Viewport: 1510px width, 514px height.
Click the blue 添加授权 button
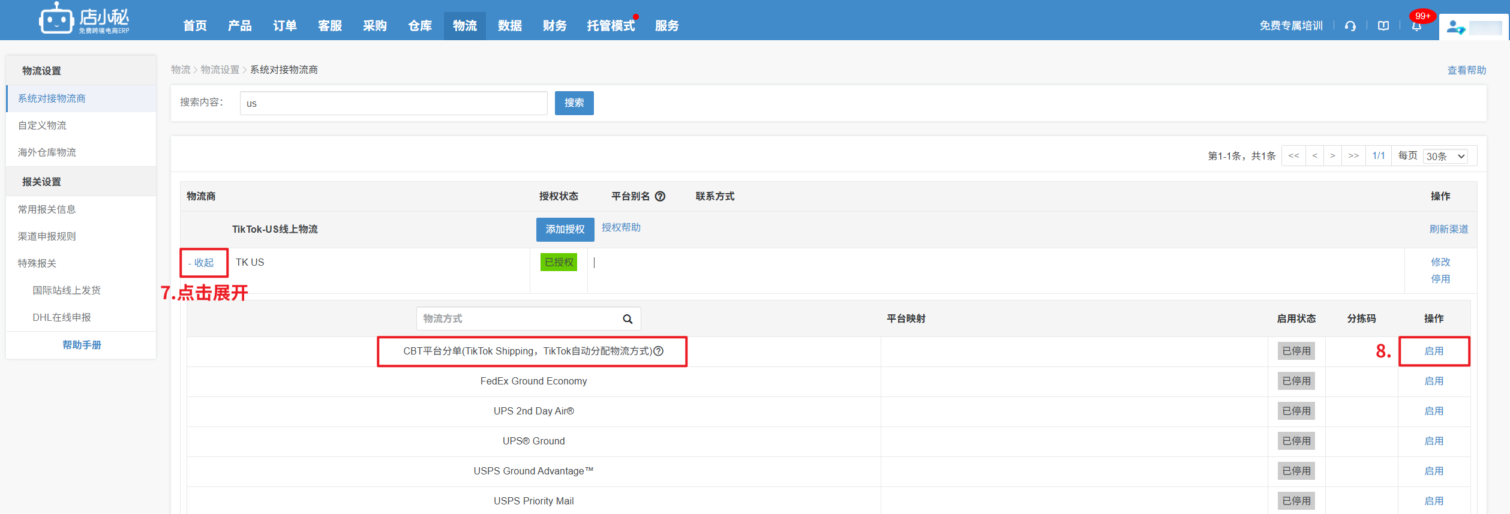click(x=565, y=229)
